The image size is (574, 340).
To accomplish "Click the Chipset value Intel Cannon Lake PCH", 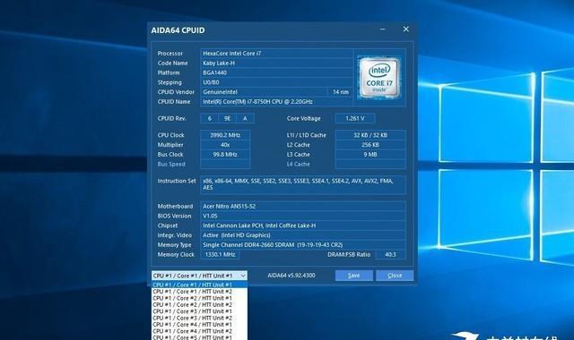I will click(303, 225).
